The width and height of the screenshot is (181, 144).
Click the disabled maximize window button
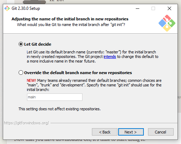[x=153, y=8]
